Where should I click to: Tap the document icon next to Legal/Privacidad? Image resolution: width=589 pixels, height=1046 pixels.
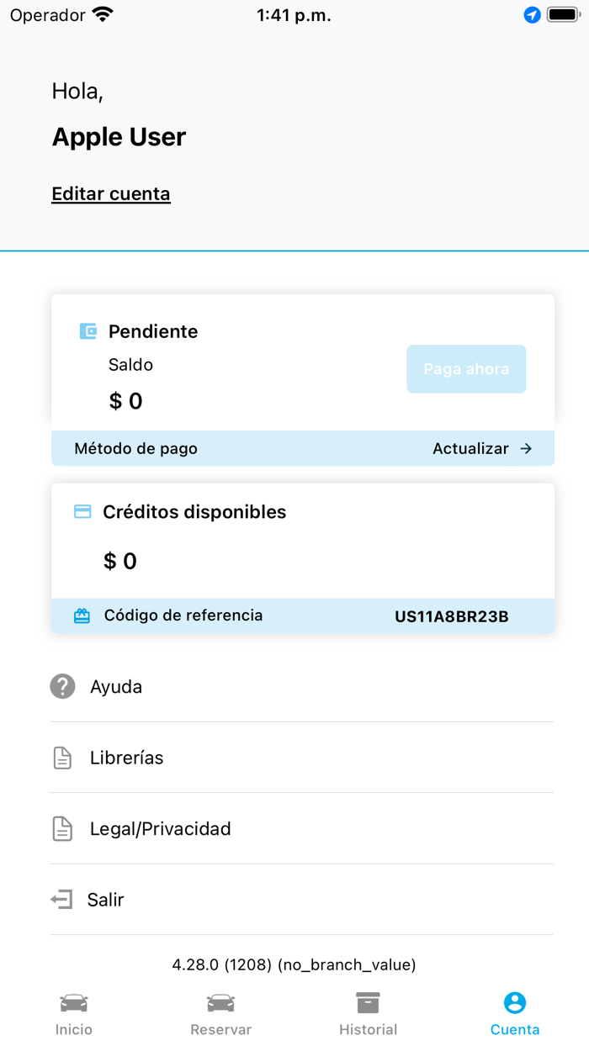pyautogui.click(x=62, y=829)
